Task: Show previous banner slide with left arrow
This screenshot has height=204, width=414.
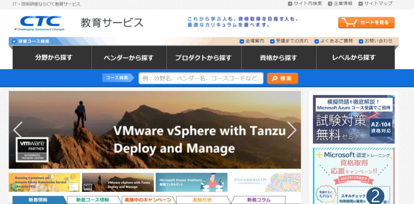Action: (18, 130)
